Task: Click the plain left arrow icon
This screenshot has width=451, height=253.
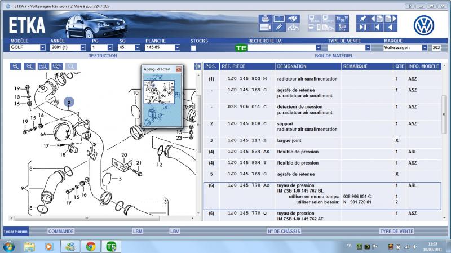Action: point(391,27)
